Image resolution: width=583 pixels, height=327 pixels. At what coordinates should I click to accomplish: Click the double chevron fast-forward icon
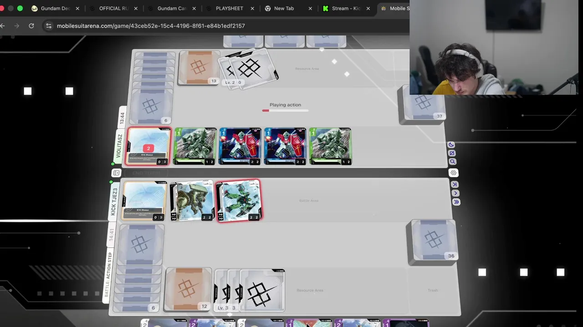pyautogui.click(x=456, y=202)
